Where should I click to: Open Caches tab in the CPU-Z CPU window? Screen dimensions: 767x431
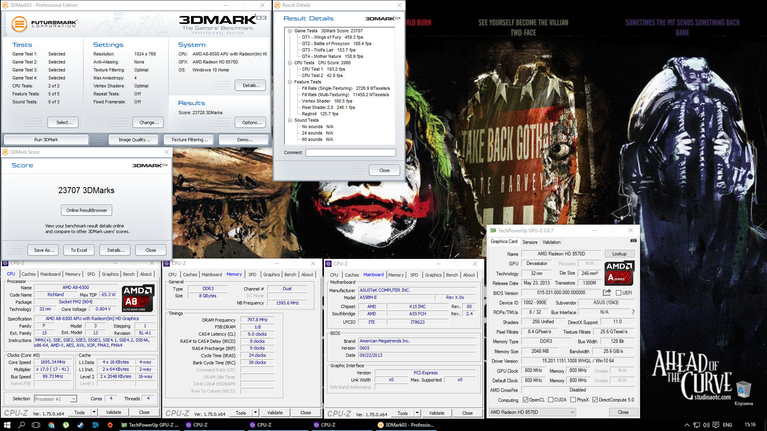(x=28, y=274)
